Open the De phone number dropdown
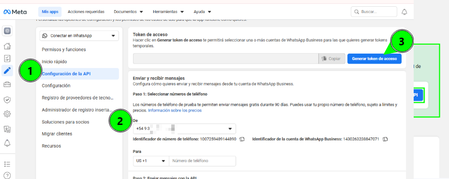The height and width of the screenshot is (179, 449). coord(184,129)
